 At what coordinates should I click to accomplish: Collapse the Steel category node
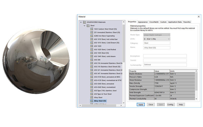click(84, 26)
